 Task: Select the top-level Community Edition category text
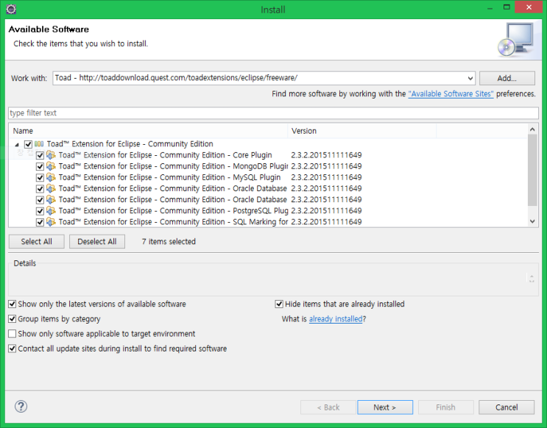point(130,144)
